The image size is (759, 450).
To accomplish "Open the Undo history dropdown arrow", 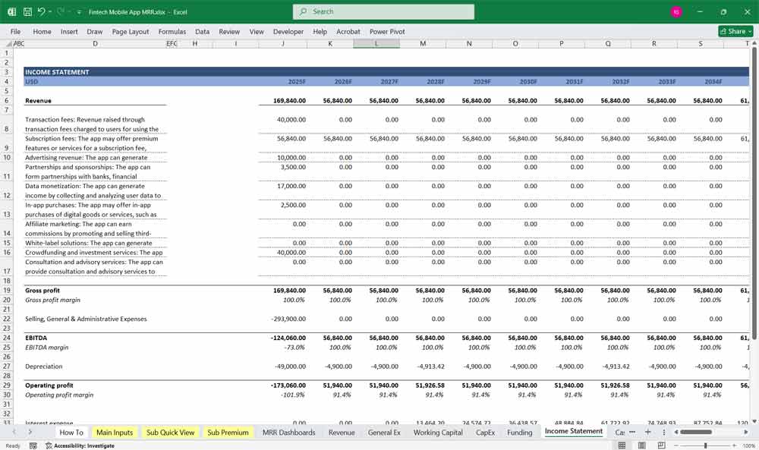I will point(51,12).
